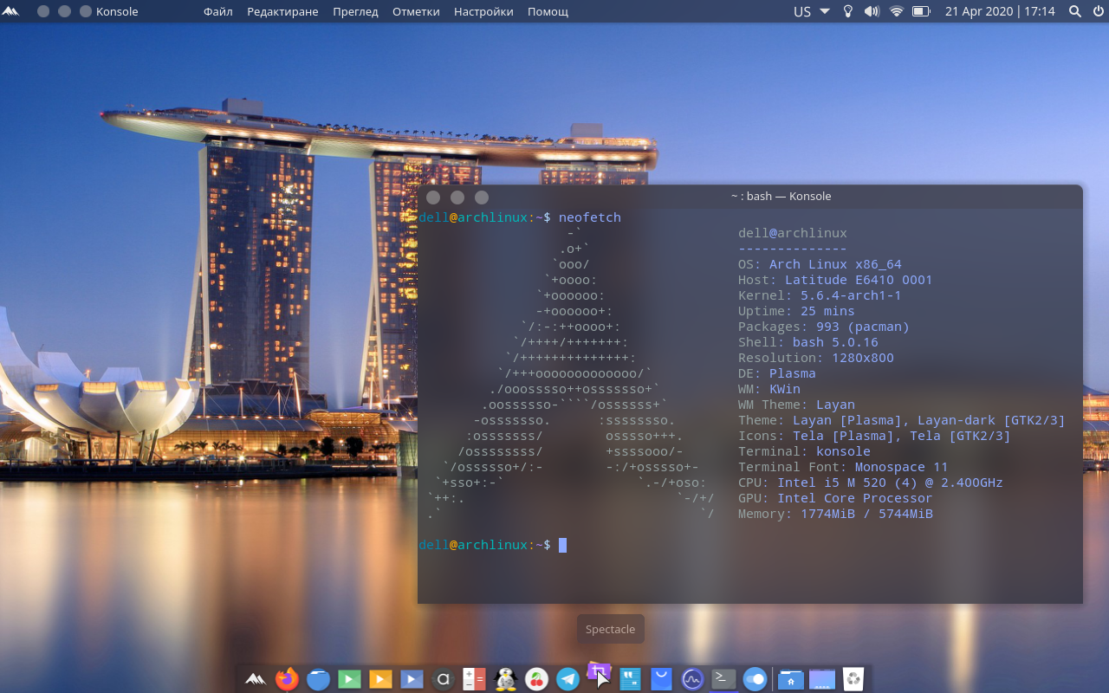Image resolution: width=1109 pixels, height=693 pixels.
Task: Open the Настройки menu
Action: [483, 11]
